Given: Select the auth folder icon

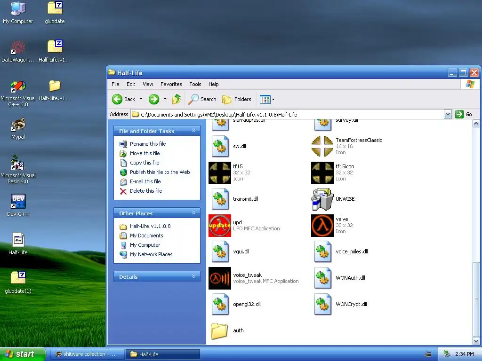Looking at the screenshot, I should 219,331.
